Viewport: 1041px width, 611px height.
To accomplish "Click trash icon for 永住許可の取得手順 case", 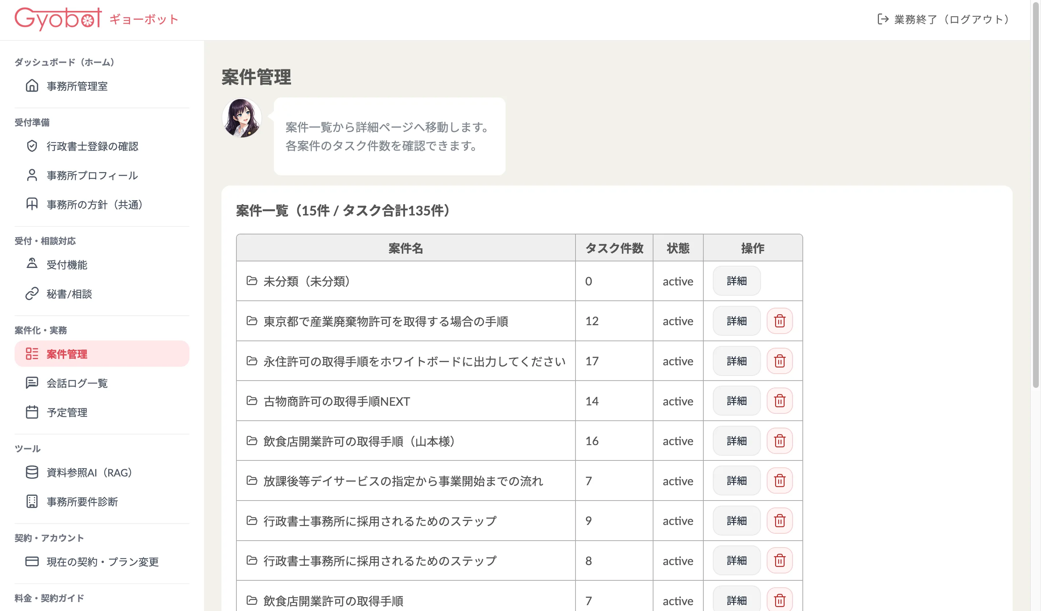I will [779, 361].
